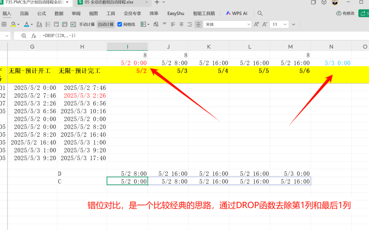Viewport: 369px width, 230px height.
Task: Open the 公式 ribbon tab
Action: tap(41, 13)
